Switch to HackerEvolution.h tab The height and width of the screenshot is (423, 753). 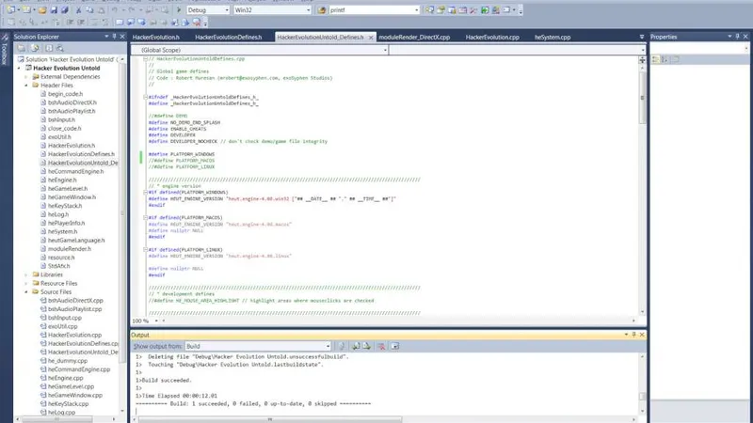pos(156,37)
